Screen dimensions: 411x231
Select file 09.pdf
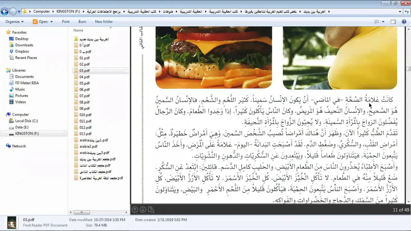[x=84, y=108]
